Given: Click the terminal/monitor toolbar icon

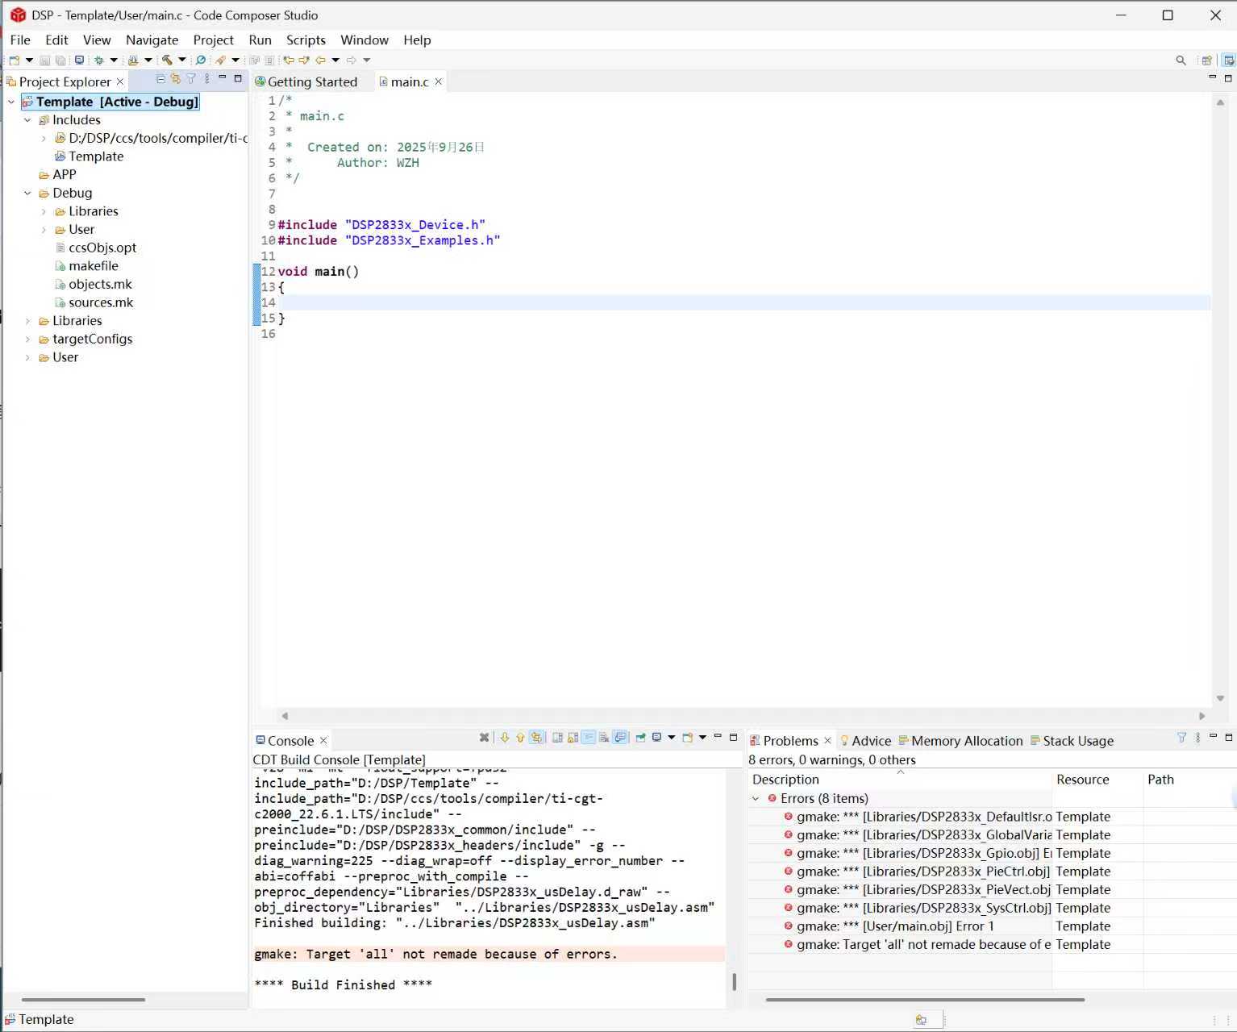Looking at the screenshot, I should coord(79,60).
